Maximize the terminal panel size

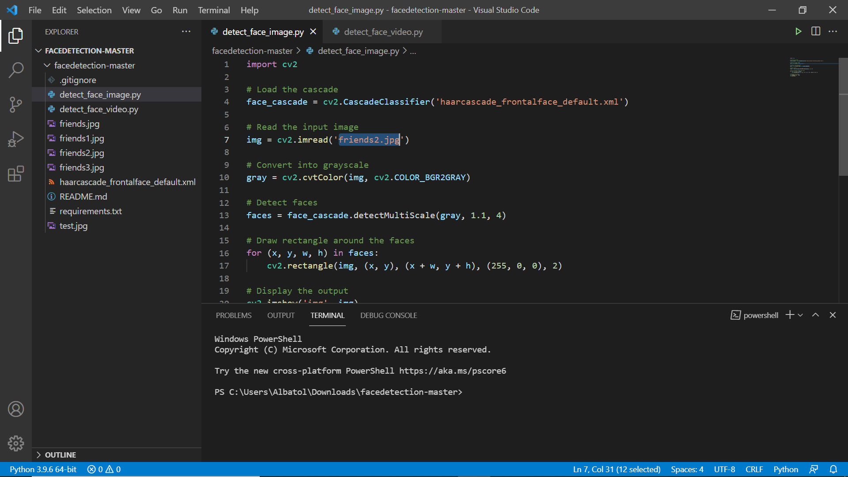pyautogui.click(x=816, y=315)
